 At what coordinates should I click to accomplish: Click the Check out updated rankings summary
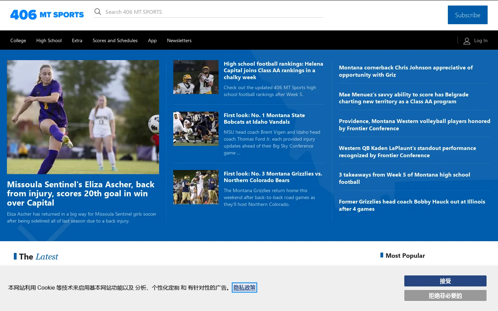(x=270, y=91)
